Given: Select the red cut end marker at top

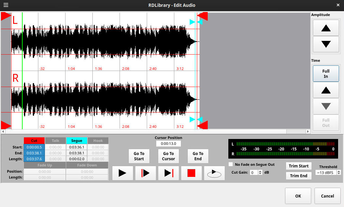Looking at the screenshot, I should point(202,16).
